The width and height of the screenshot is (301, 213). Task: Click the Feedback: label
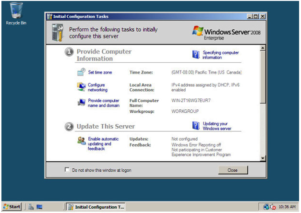[x=140, y=145]
